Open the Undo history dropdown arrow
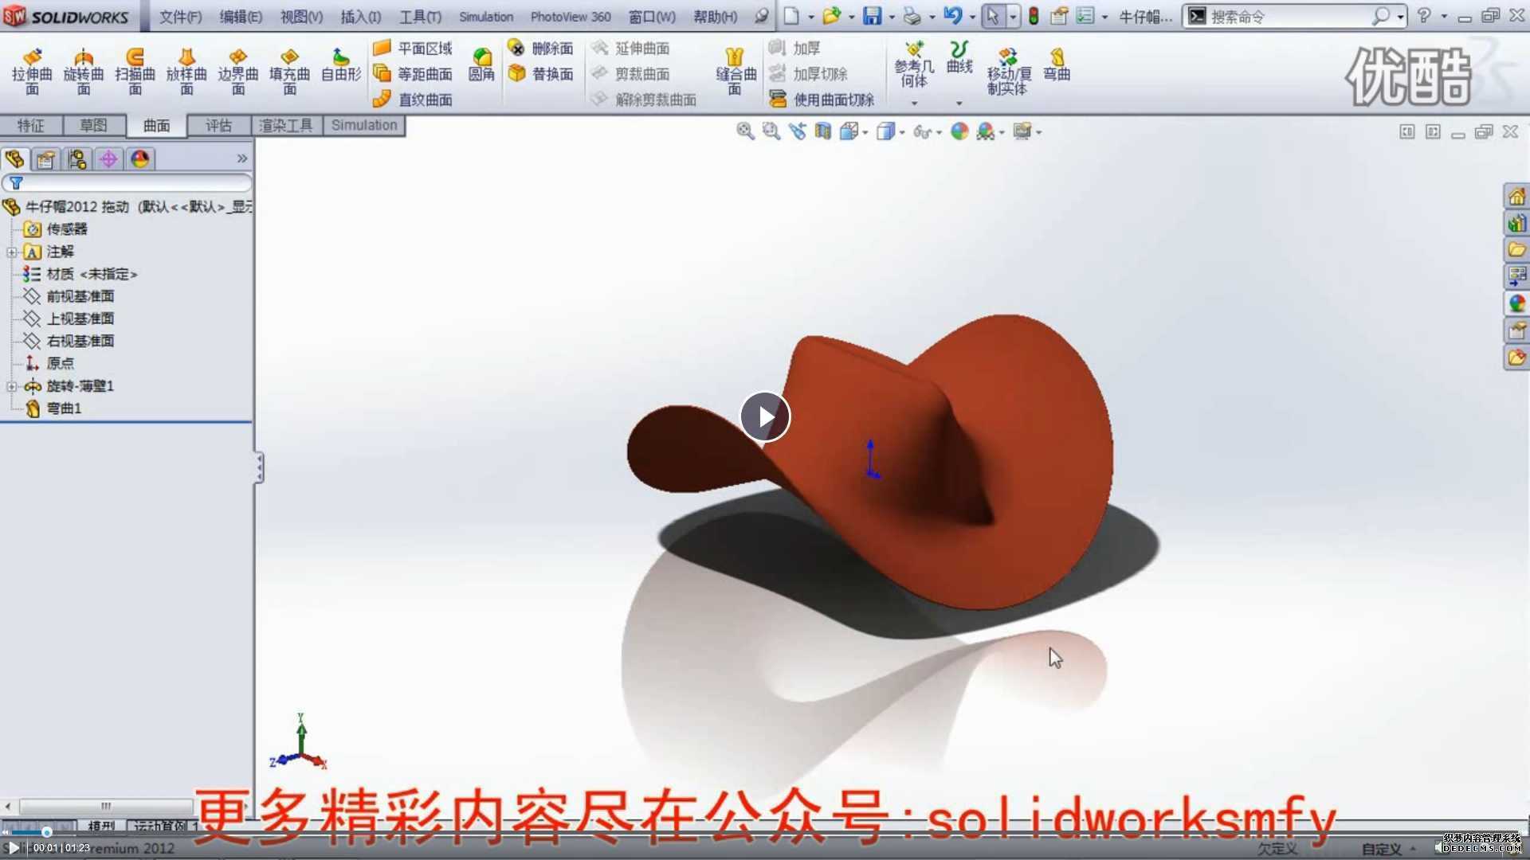Viewport: 1530px width, 860px height. pyautogui.click(x=972, y=17)
